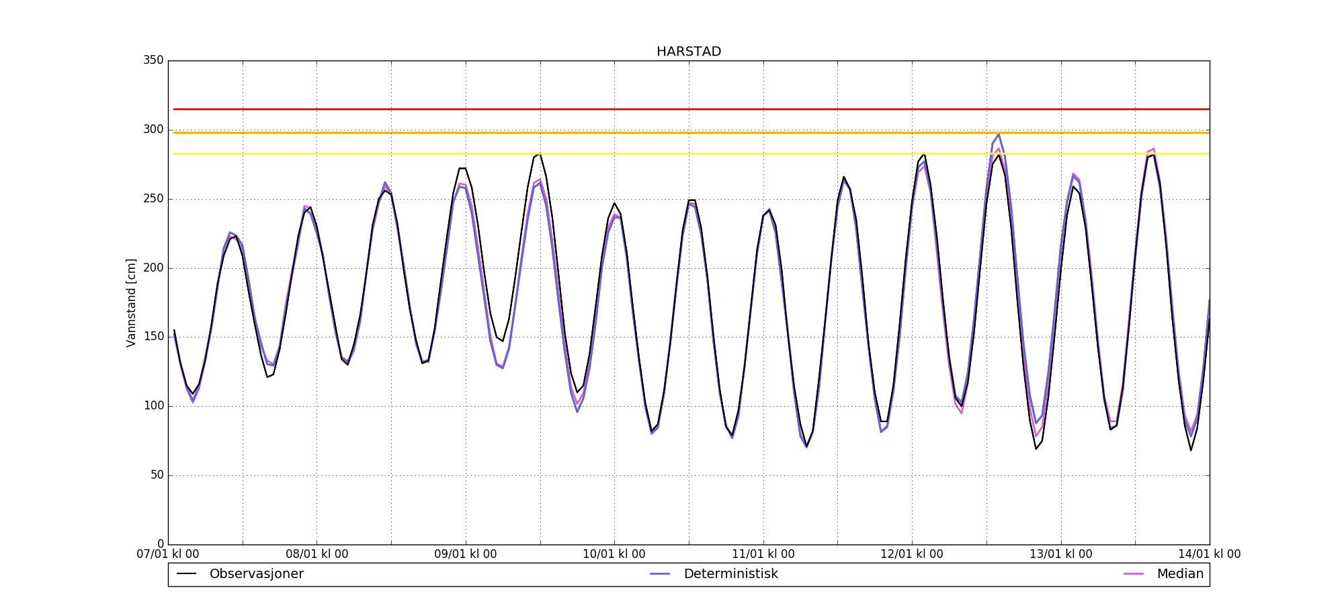Screen dimensions: 1344x605
Task: Click the blue Deterministisk legend line sample
Action: (x=660, y=574)
